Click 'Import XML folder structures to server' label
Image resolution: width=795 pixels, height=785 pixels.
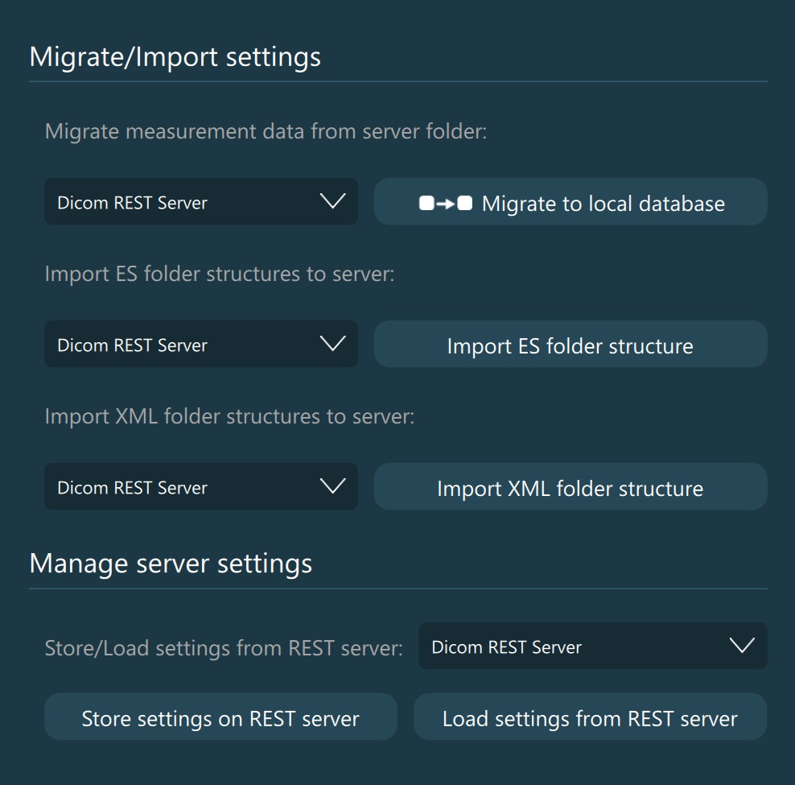coord(229,416)
